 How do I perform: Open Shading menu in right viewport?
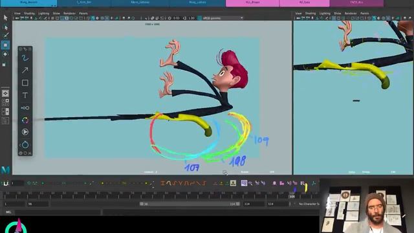pos(310,13)
